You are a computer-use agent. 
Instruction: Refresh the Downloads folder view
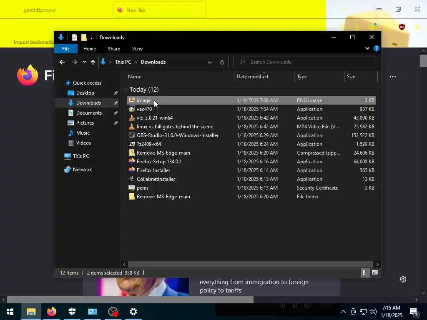(x=222, y=62)
